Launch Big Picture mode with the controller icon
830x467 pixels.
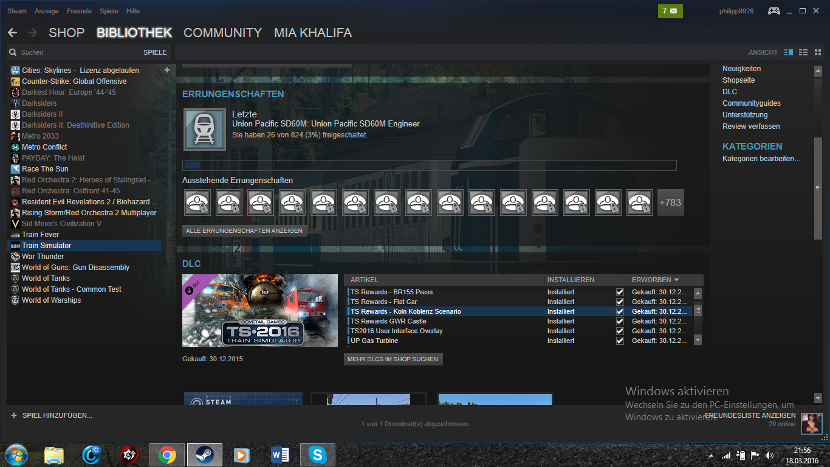(x=773, y=11)
